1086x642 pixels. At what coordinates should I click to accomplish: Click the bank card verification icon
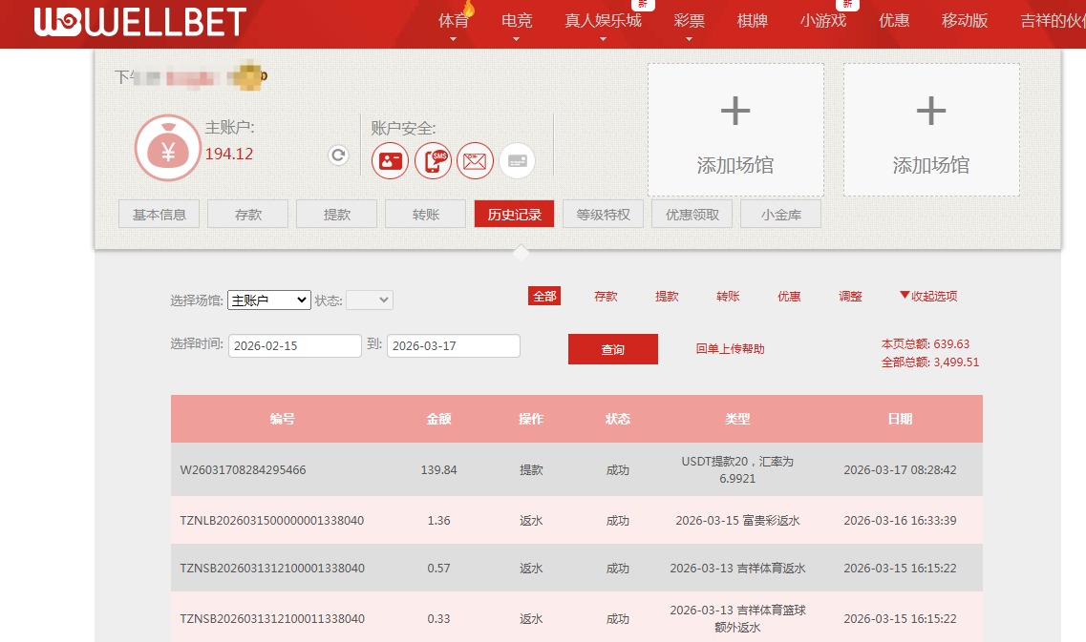coord(517,160)
